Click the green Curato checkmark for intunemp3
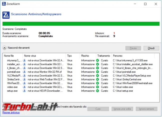 (x=97, y=60)
